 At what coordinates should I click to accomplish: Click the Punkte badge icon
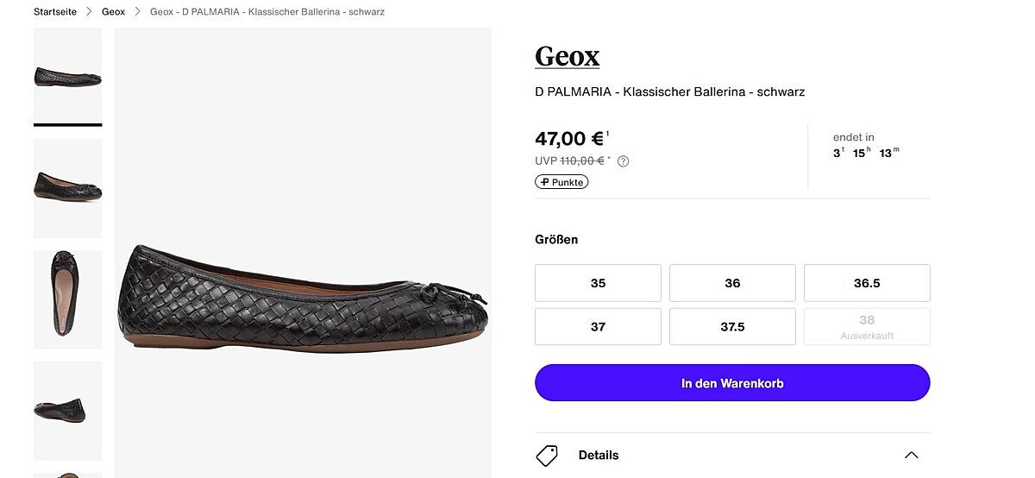point(561,182)
